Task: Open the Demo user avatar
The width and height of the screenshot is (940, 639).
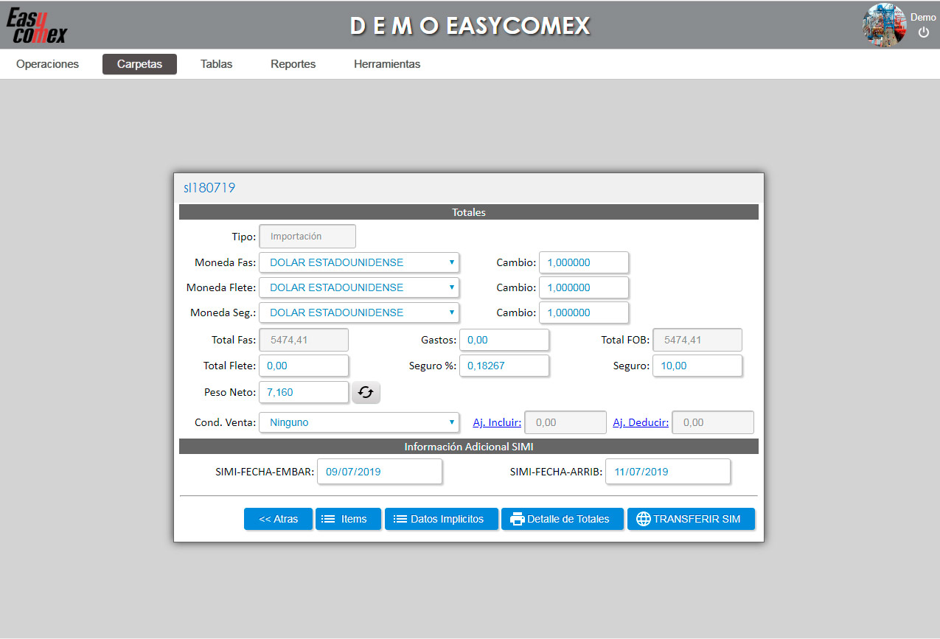Action: coord(884,25)
